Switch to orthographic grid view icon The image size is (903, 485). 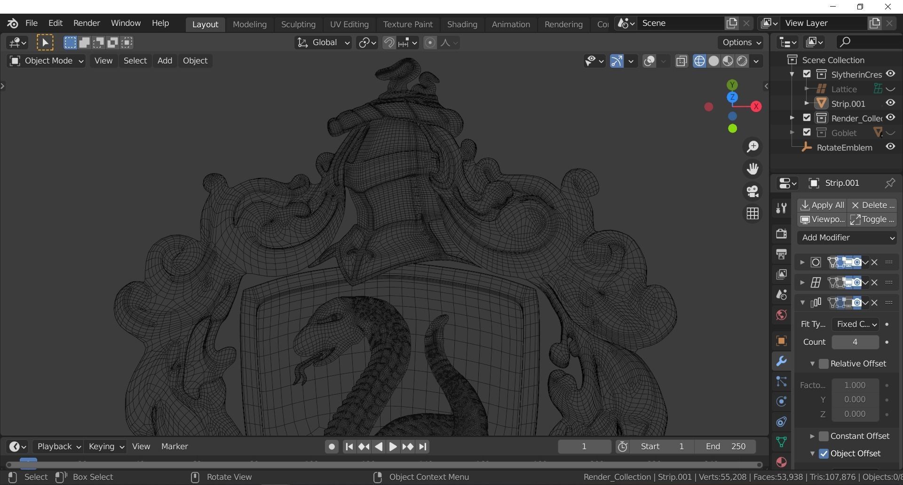tap(752, 214)
